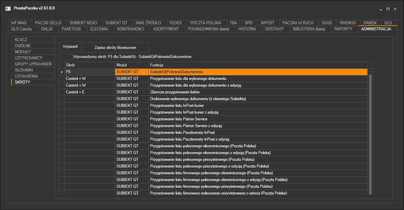Image resolution: width=404 pixels, height=210 pixels.
Task: Open the HISTORIA tab
Action: coord(247,29)
